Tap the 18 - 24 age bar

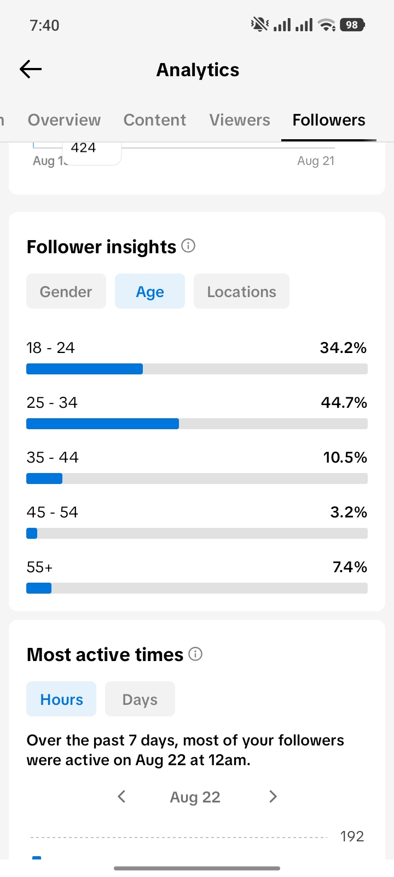tap(197, 369)
